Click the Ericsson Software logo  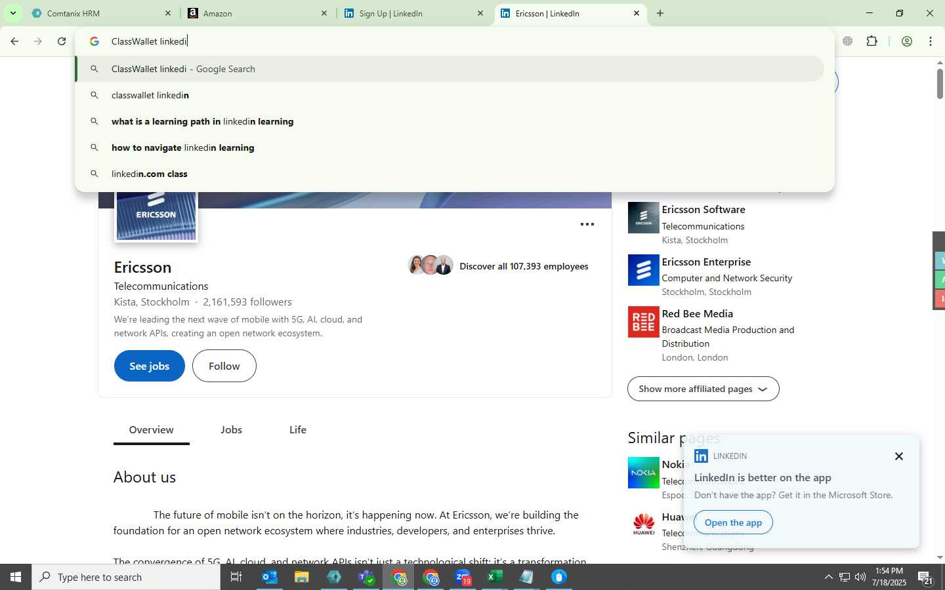click(644, 218)
